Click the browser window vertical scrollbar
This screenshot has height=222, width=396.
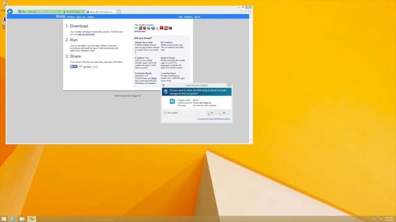[x=251, y=78]
